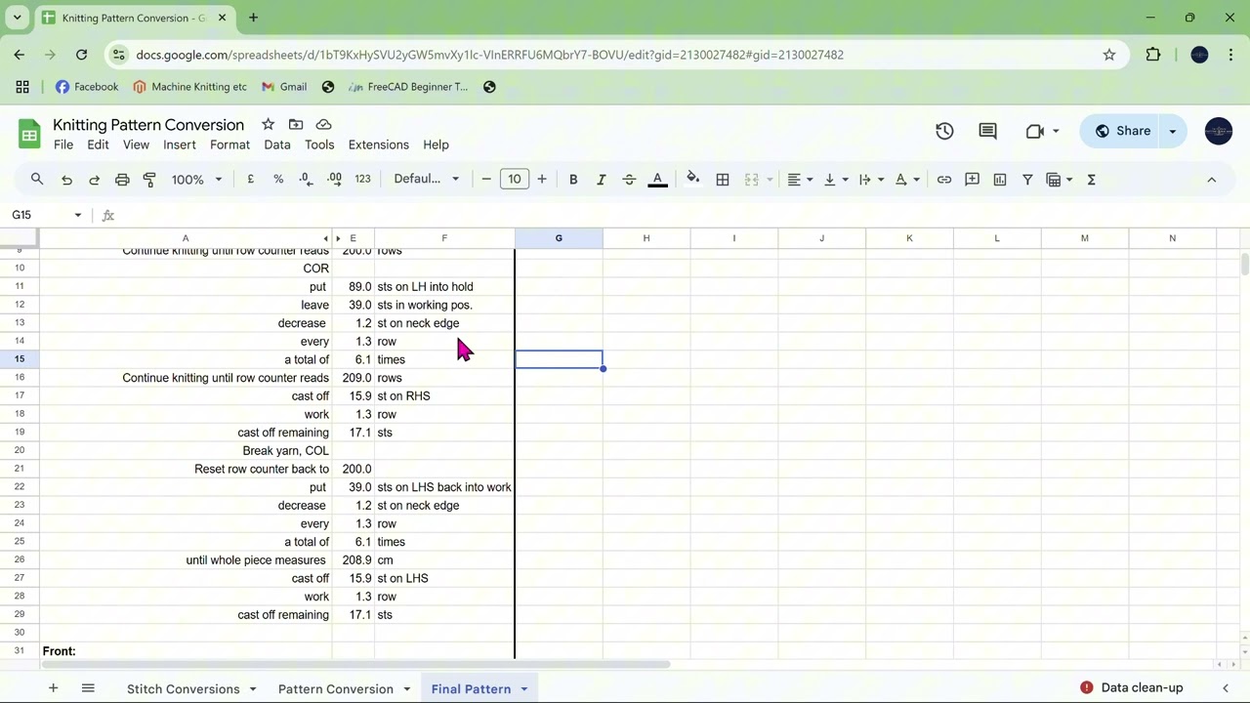Show all comments icon
This screenshot has width=1250, height=703.
(987, 131)
